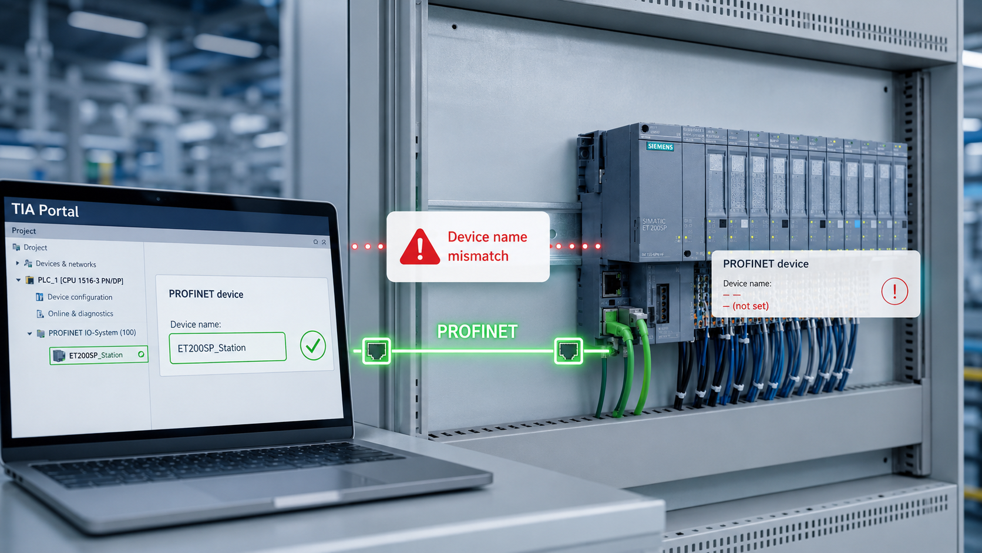Screen dimensions: 982x553
Task: Click the green PROFINET link label
Action: [x=477, y=331]
